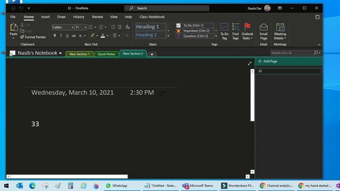Open highlight color dropdown arrow
Viewport: 340px width, 191px height.
coord(97,36)
